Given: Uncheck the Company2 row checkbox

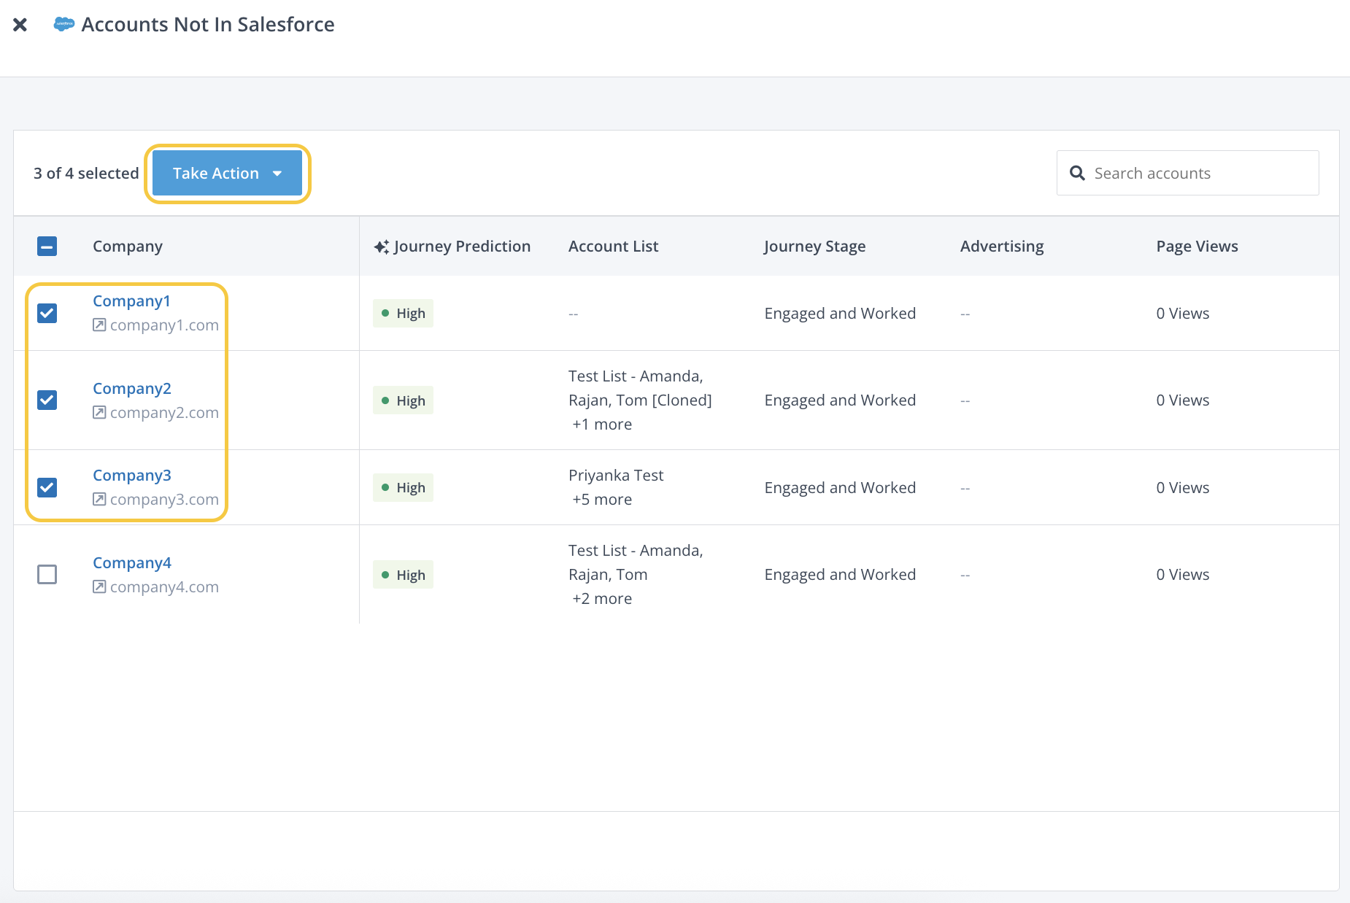Looking at the screenshot, I should [x=47, y=400].
